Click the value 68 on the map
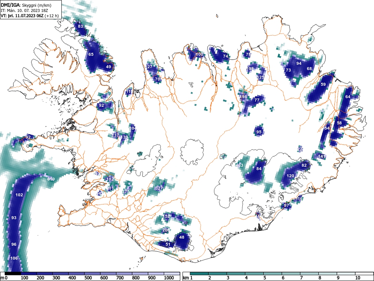This screenshot has height=281, width=374. [x=309, y=69]
